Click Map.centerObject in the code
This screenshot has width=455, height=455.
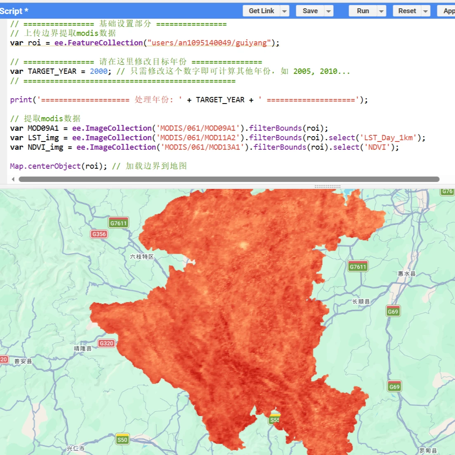click(45, 166)
